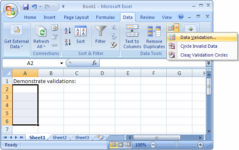Viewport: 239px width, 150px height.
Task: Click the Redo arrow icon
Action: point(47,6)
